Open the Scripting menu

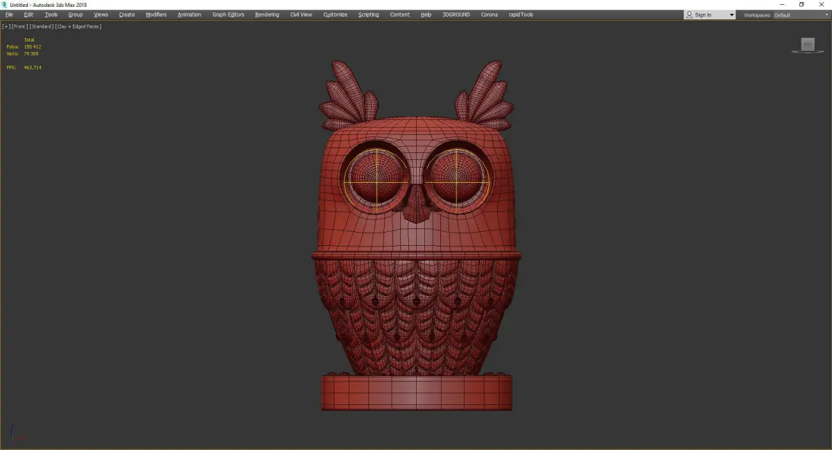pyautogui.click(x=369, y=15)
